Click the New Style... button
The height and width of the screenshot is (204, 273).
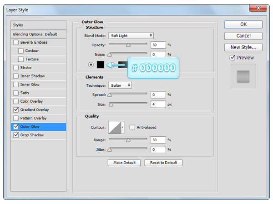point(243,47)
